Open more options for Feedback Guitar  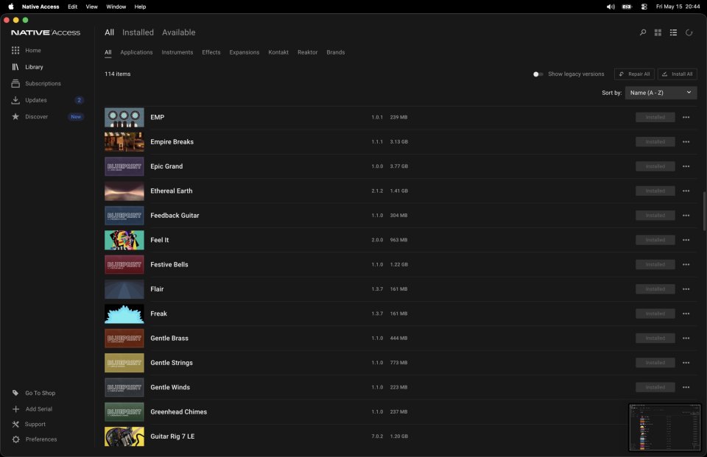coord(686,216)
